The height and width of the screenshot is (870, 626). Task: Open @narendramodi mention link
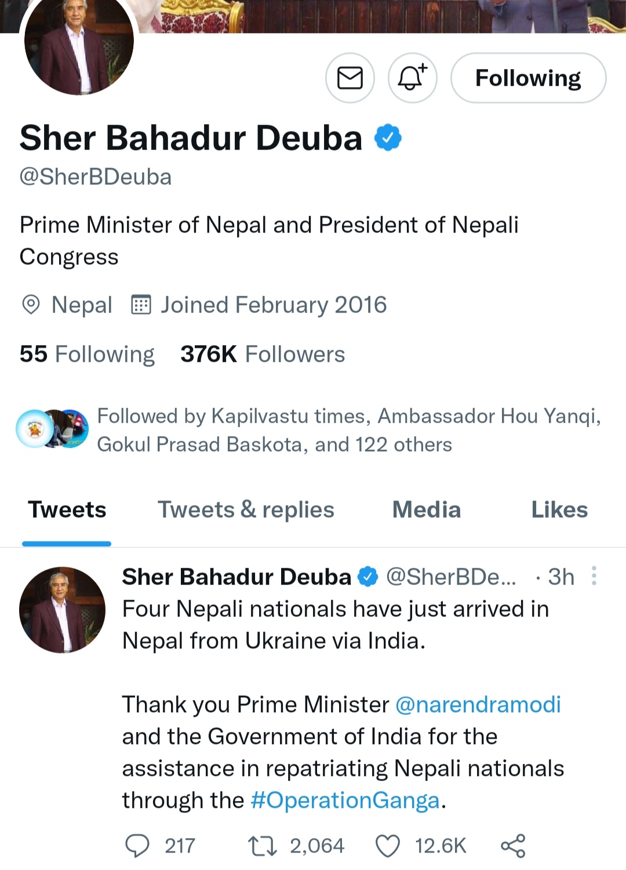[478, 705]
